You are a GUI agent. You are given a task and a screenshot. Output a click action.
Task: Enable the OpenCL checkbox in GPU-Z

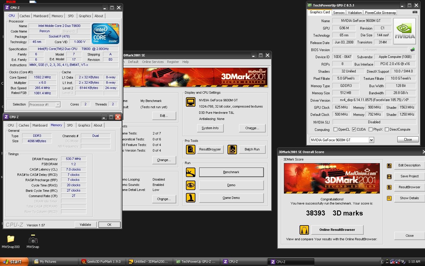pos(335,129)
